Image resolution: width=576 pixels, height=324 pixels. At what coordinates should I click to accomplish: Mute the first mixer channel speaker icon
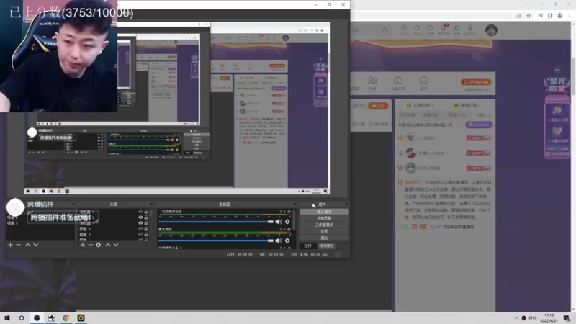coord(279,222)
